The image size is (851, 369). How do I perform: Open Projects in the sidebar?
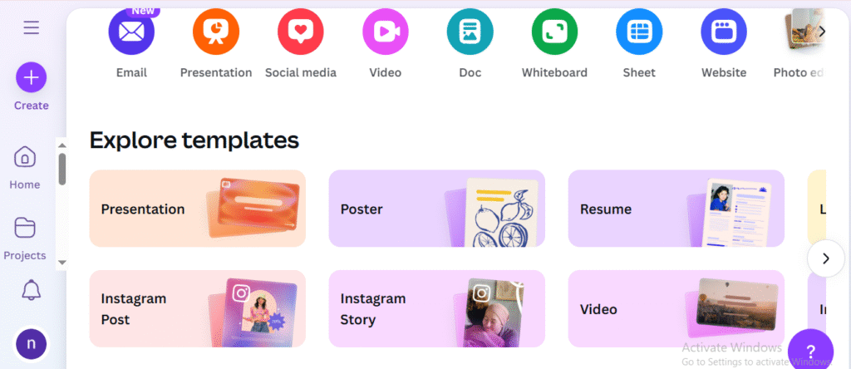click(x=25, y=237)
